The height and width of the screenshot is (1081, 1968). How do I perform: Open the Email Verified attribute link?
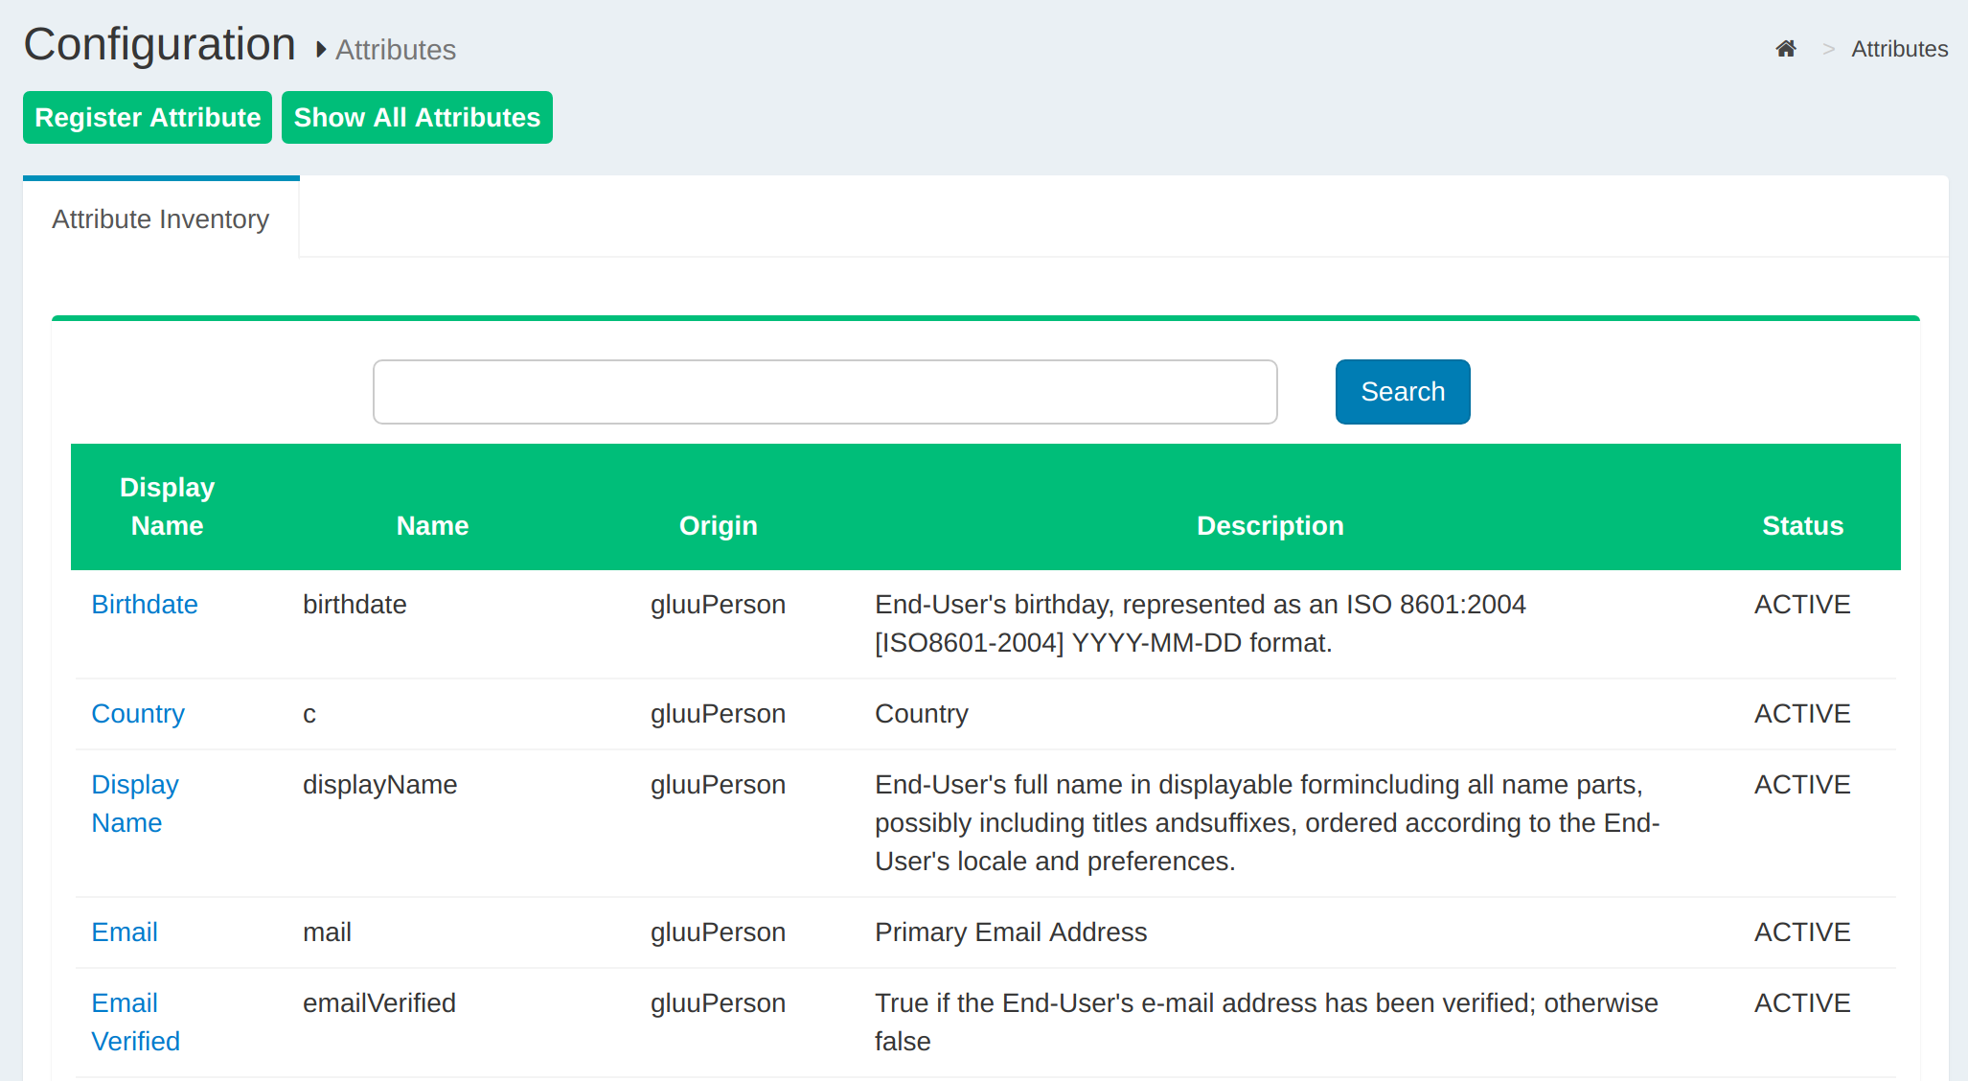(135, 1022)
